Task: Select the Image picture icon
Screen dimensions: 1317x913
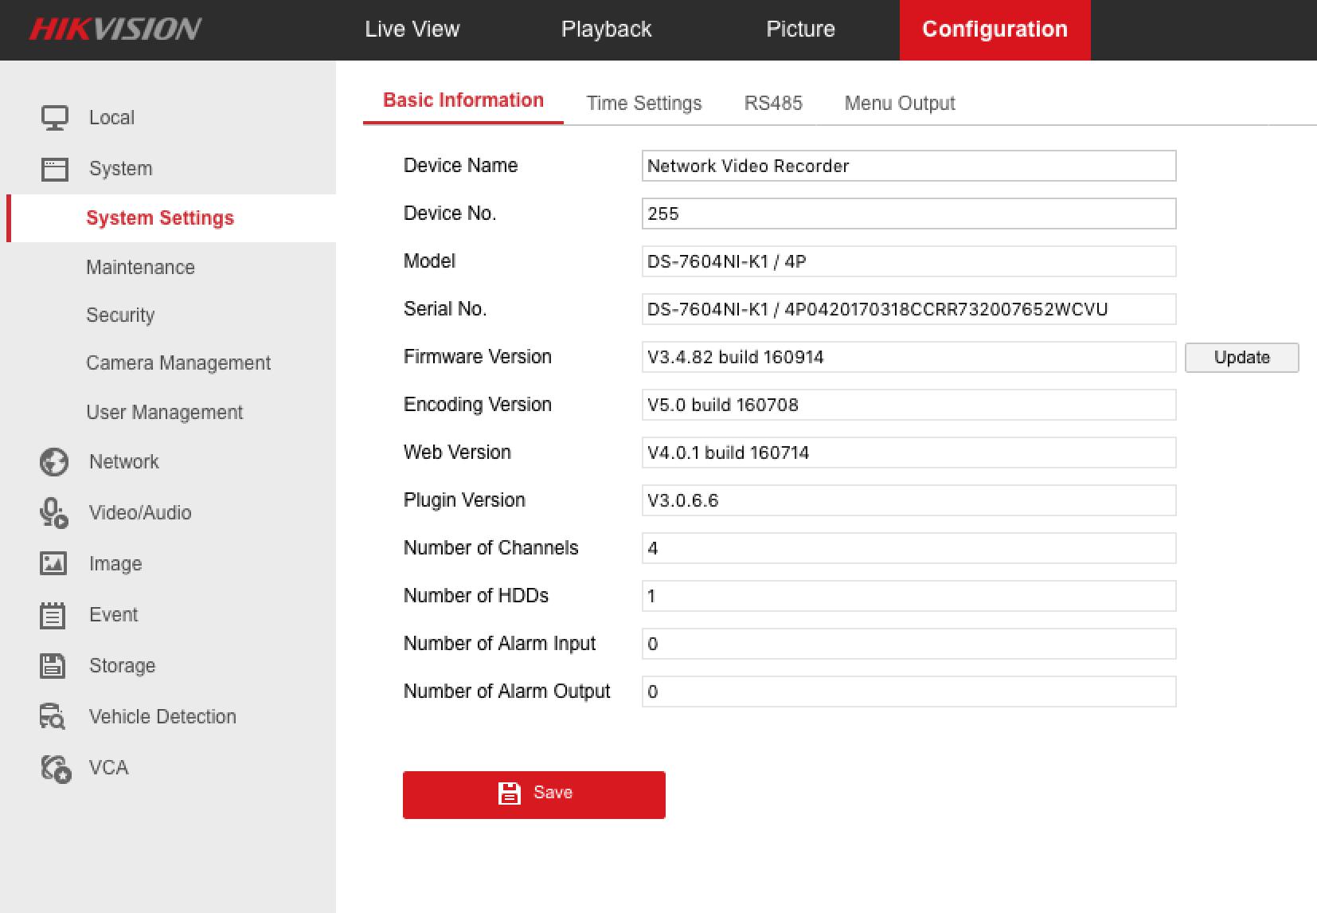Action: pyautogui.click(x=54, y=564)
